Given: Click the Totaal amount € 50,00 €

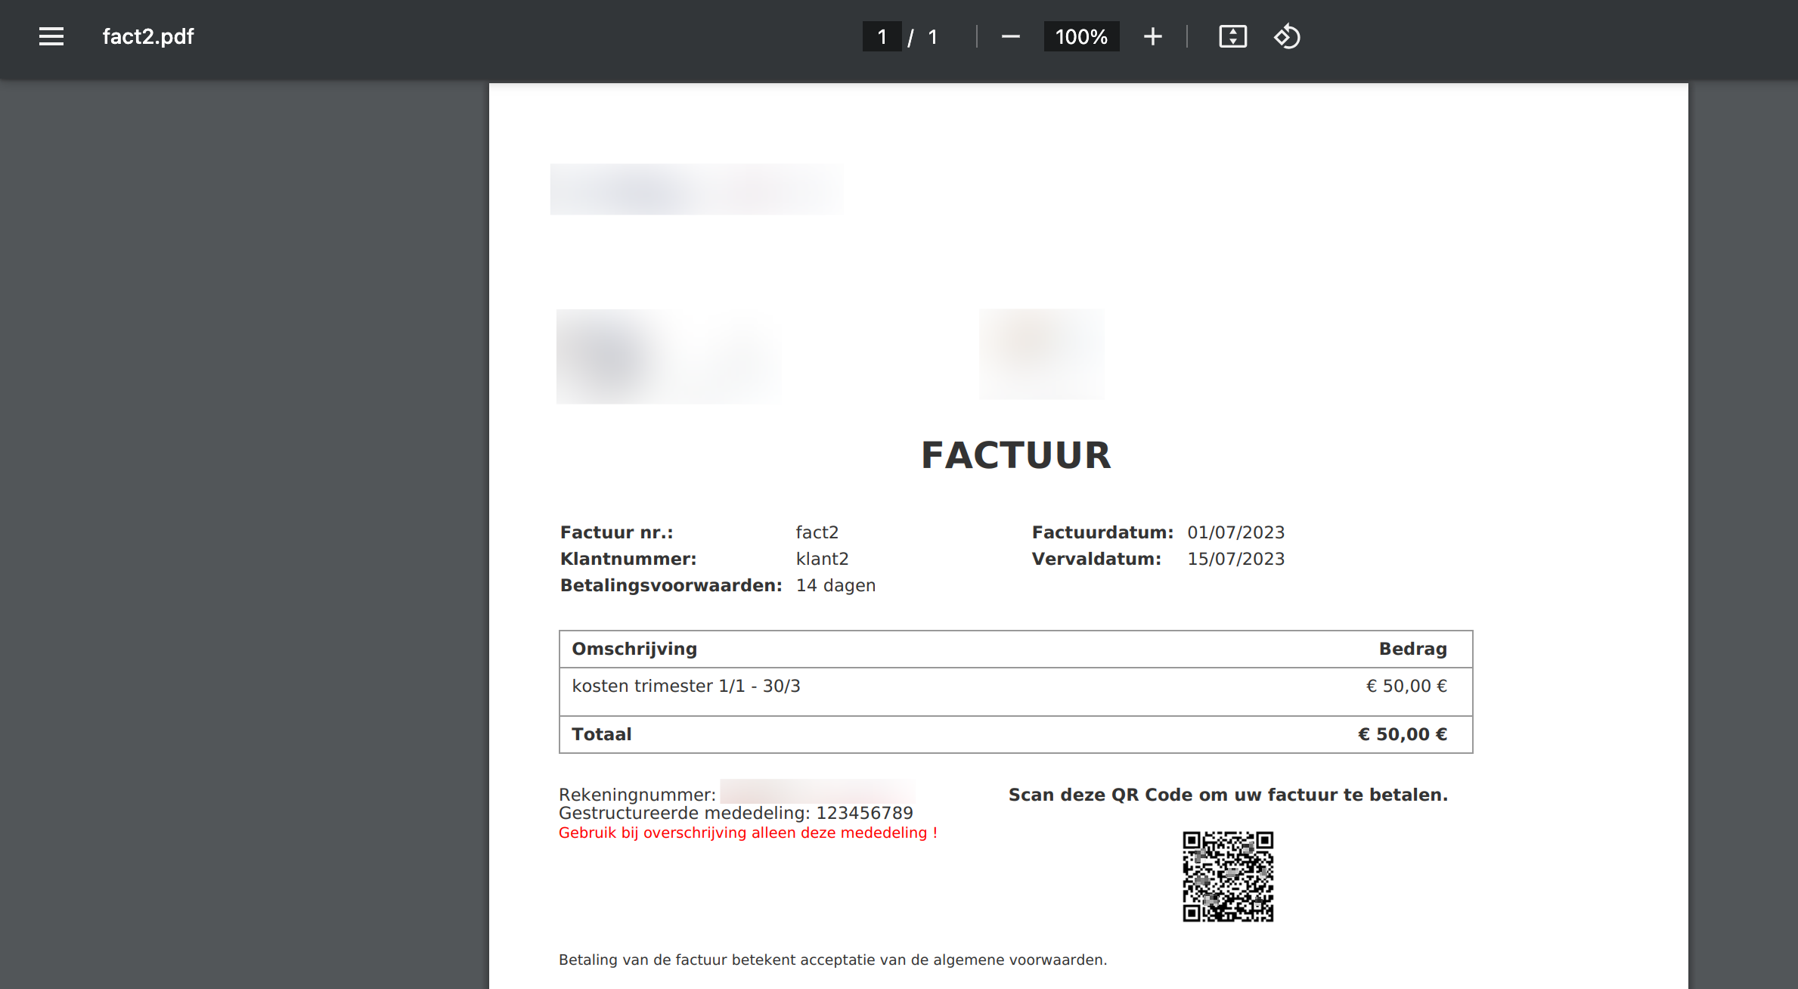Looking at the screenshot, I should click(1402, 734).
